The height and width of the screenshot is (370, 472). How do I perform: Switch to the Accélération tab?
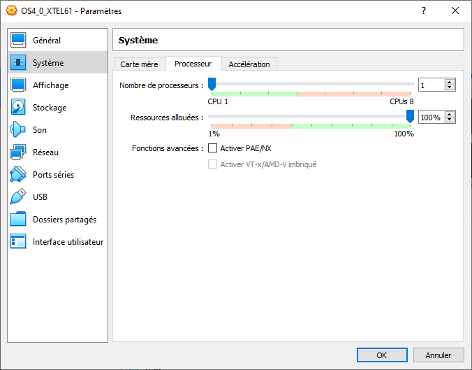[249, 64]
